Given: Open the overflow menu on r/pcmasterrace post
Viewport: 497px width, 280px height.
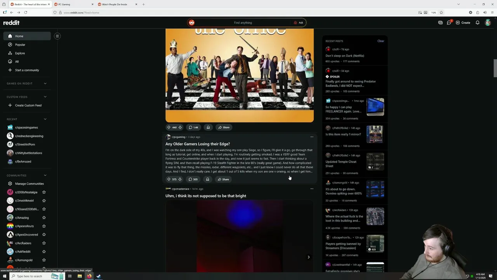Looking at the screenshot, I should (311, 189).
